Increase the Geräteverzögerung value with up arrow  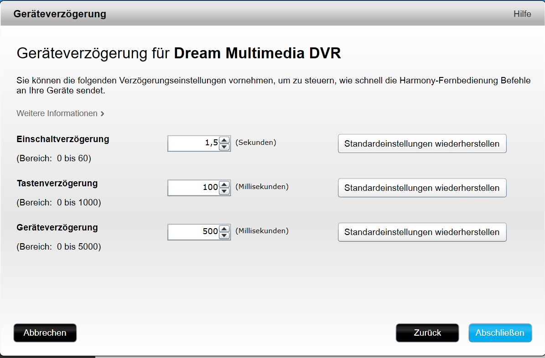(224, 229)
